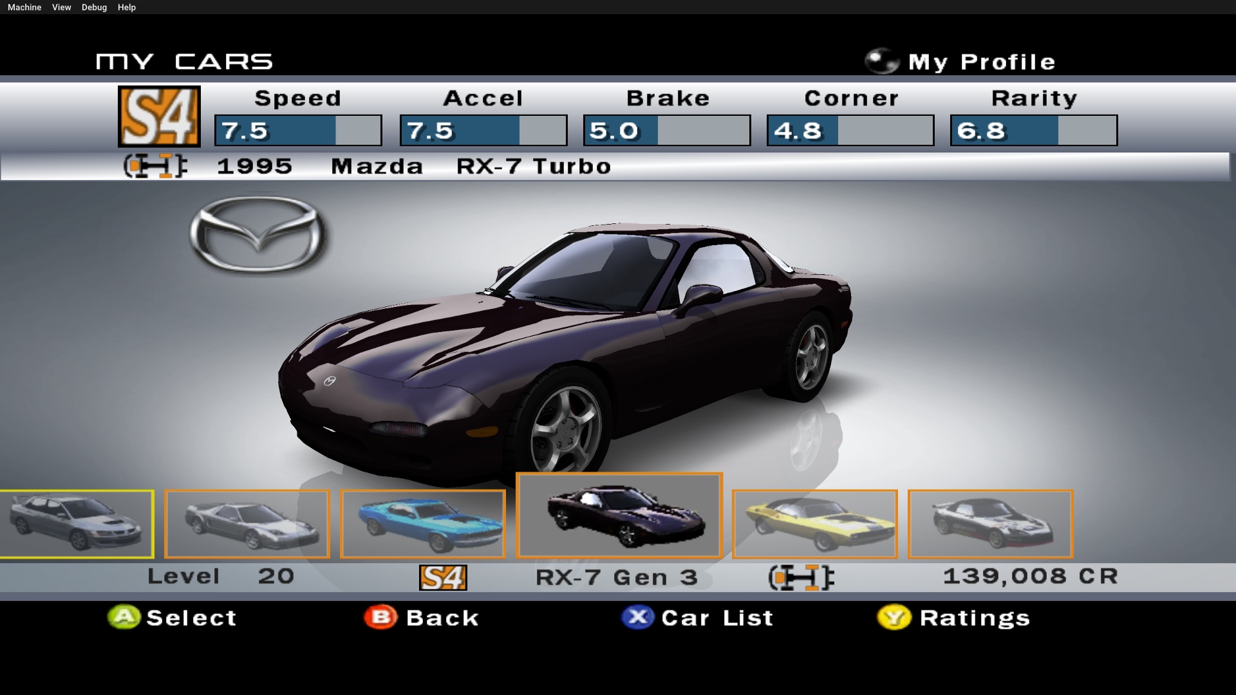Click drivetrain icon beside 1995 Mazda

point(155,166)
